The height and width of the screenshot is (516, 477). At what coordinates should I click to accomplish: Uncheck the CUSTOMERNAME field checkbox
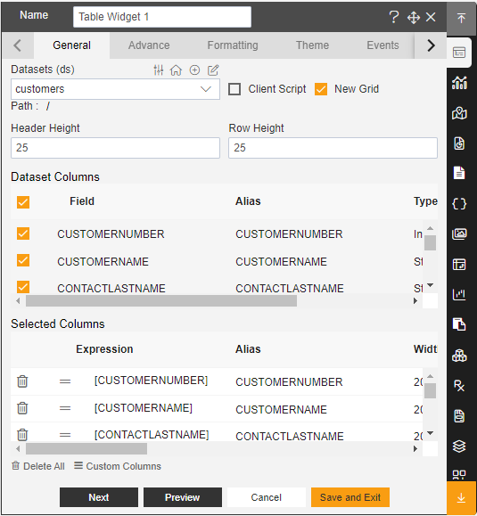point(23,260)
